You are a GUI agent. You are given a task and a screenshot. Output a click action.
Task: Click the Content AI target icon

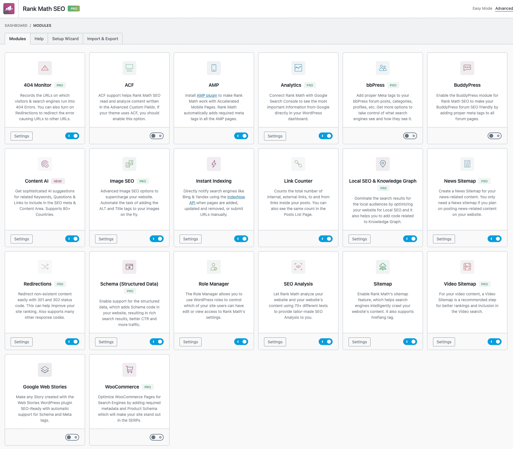point(45,164)
